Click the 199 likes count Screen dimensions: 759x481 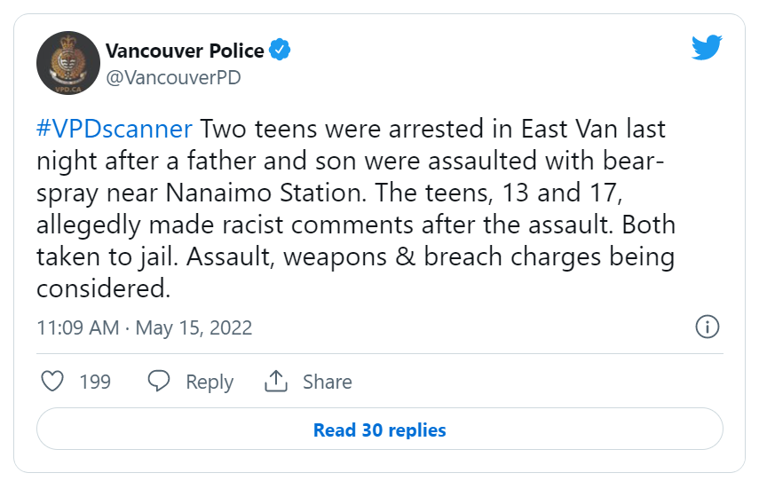(95, 382)
